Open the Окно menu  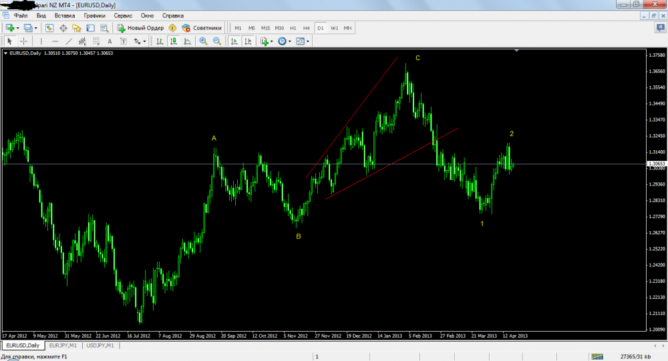pyautogui.click(x=148, y=16)
